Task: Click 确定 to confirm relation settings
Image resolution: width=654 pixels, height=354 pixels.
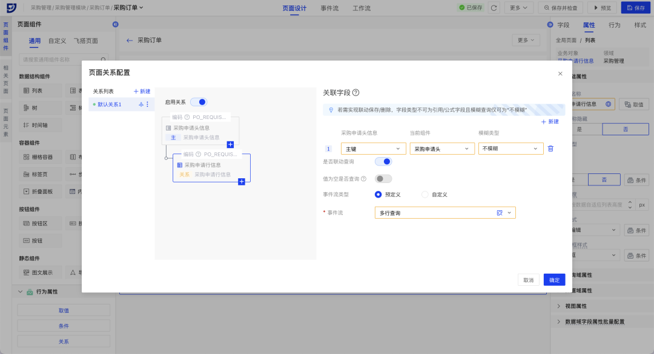Action: tap(554, 280)
